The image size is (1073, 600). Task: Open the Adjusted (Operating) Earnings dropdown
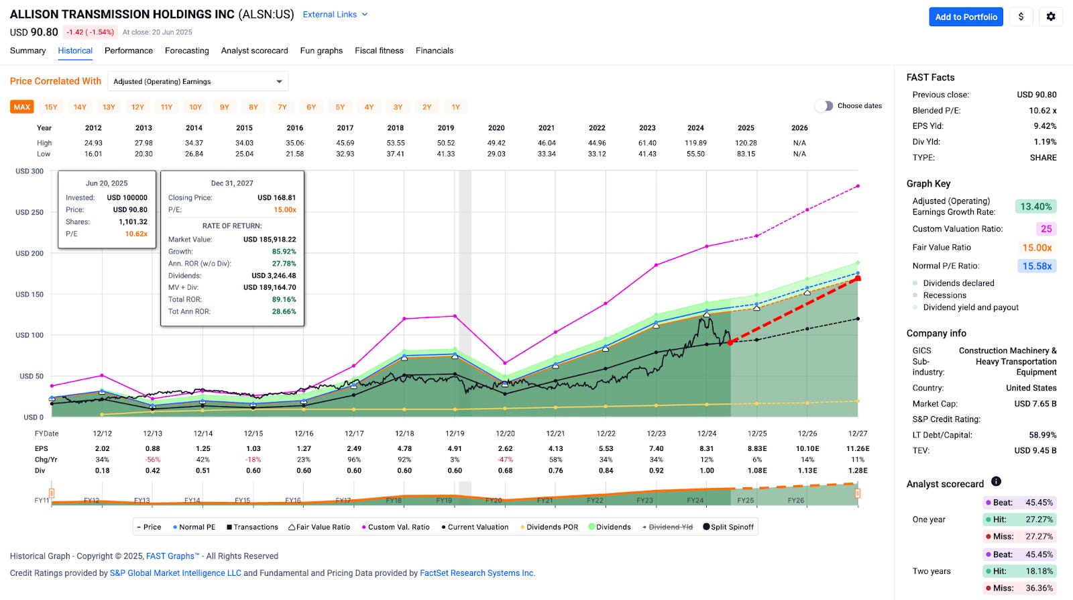(x=198, y=81)
